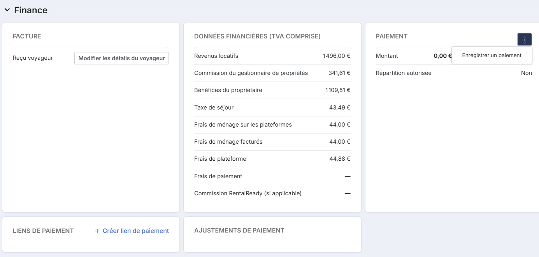The height and width of the screenshot is (257, 539).
Task: Open the Paiement three-dot options menu
Action: point(525,40)
